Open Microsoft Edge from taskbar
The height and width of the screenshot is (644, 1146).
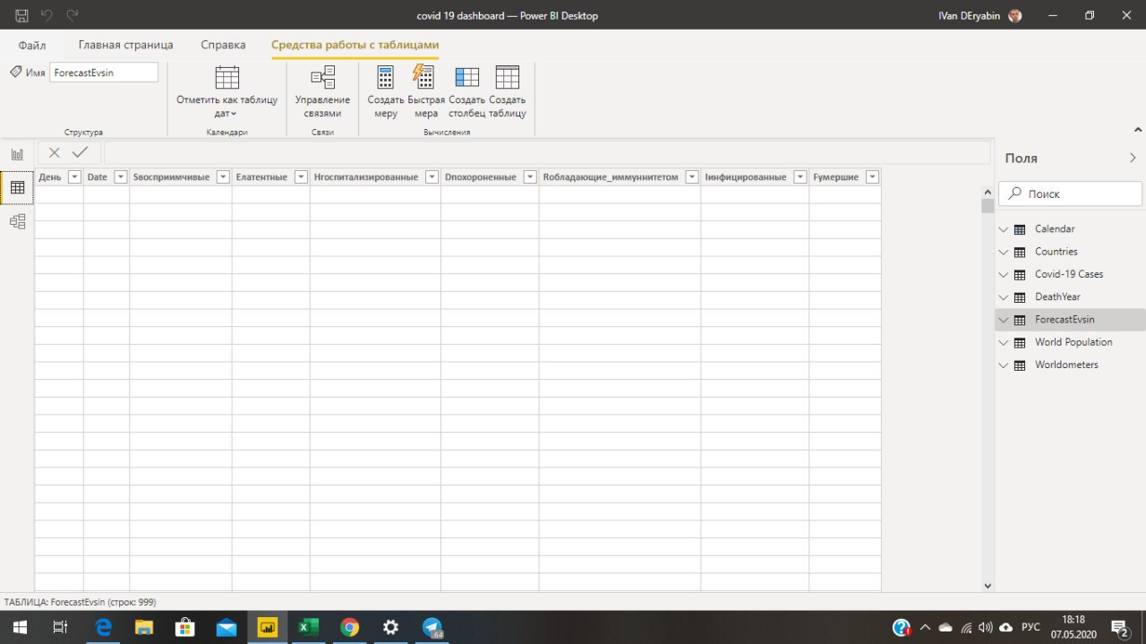pyautogui.click(x=103, y=627)
